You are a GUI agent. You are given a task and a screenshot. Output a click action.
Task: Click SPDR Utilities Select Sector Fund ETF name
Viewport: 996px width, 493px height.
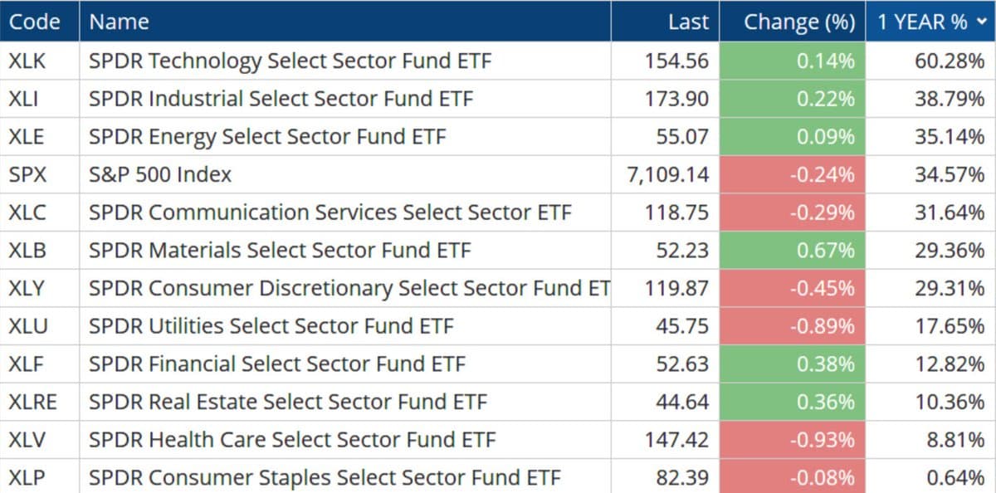point(270,326)
